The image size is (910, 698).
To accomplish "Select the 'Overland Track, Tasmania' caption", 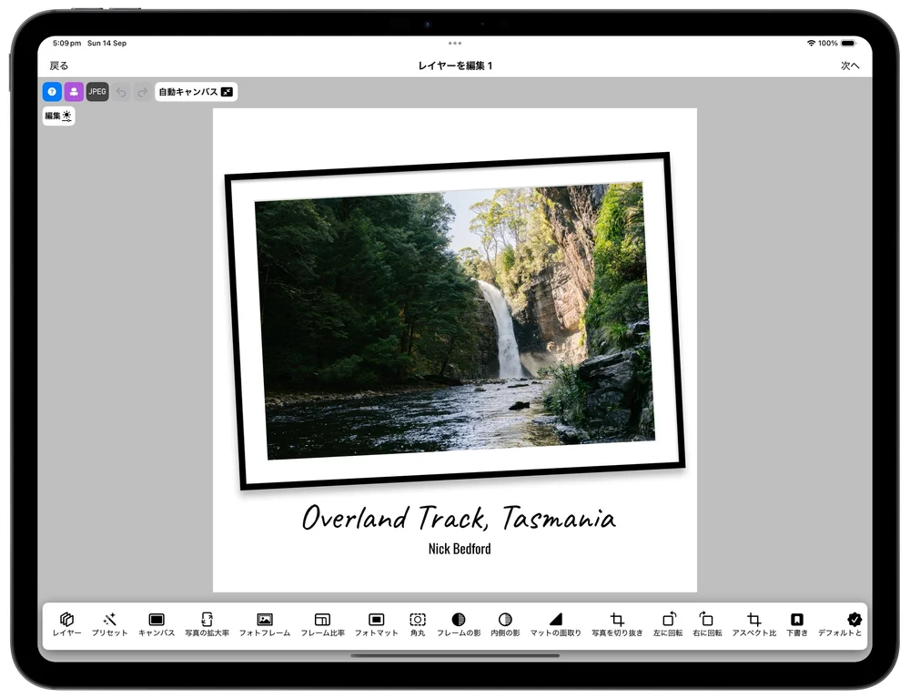I will (x=459, y=517).
